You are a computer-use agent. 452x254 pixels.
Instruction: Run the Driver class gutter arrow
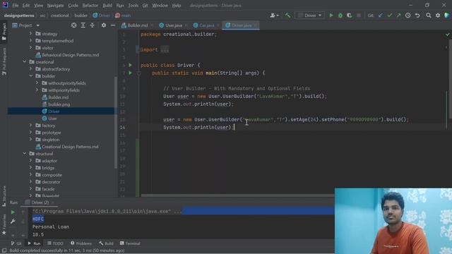click(x=130, y=65)
